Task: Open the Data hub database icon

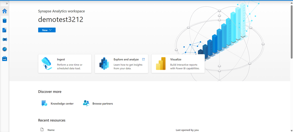Action: (4, 20)
